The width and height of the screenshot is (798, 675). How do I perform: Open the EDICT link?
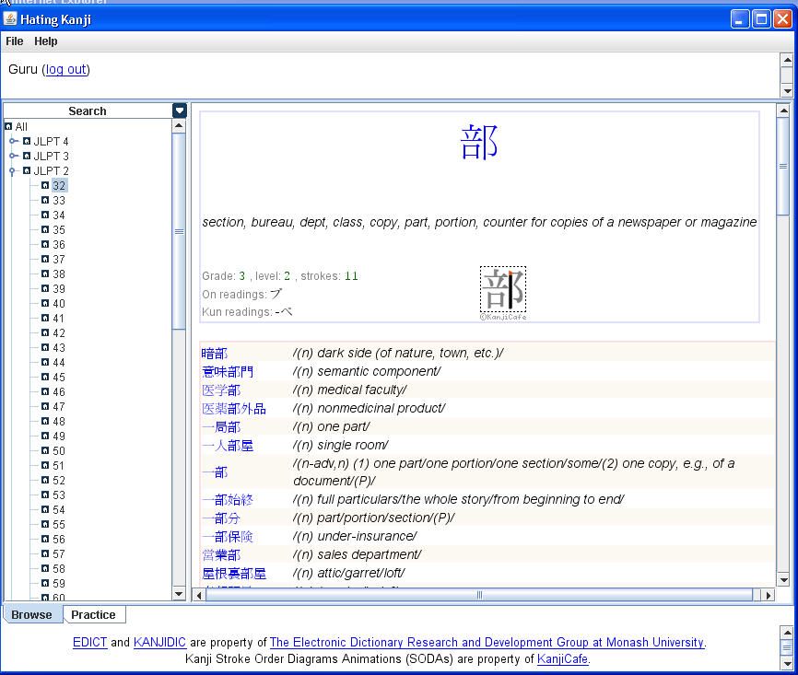pyautogui.click(x=89, y=642)
